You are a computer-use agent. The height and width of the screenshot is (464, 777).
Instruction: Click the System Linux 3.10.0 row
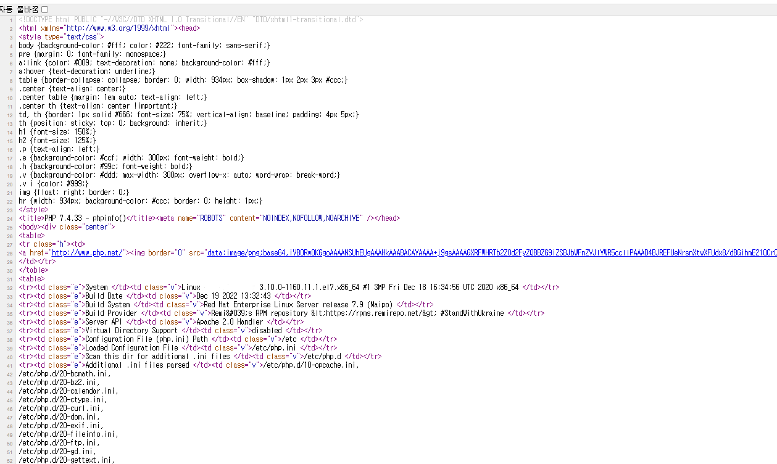pyautogui.click(x=289, y=288)
